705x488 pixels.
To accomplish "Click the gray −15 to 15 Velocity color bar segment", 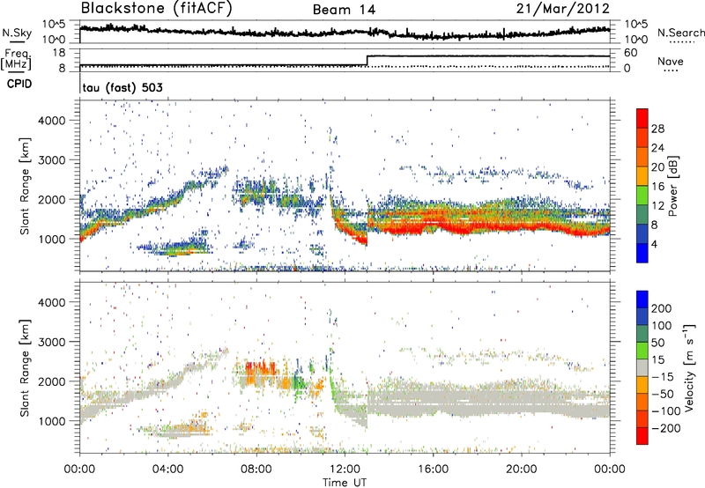I will (x=642, y=367).
